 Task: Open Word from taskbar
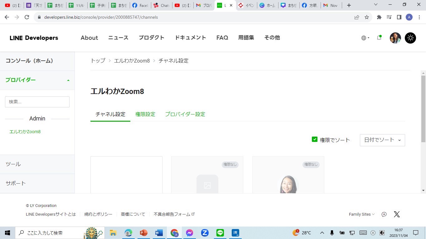(159, 233)
